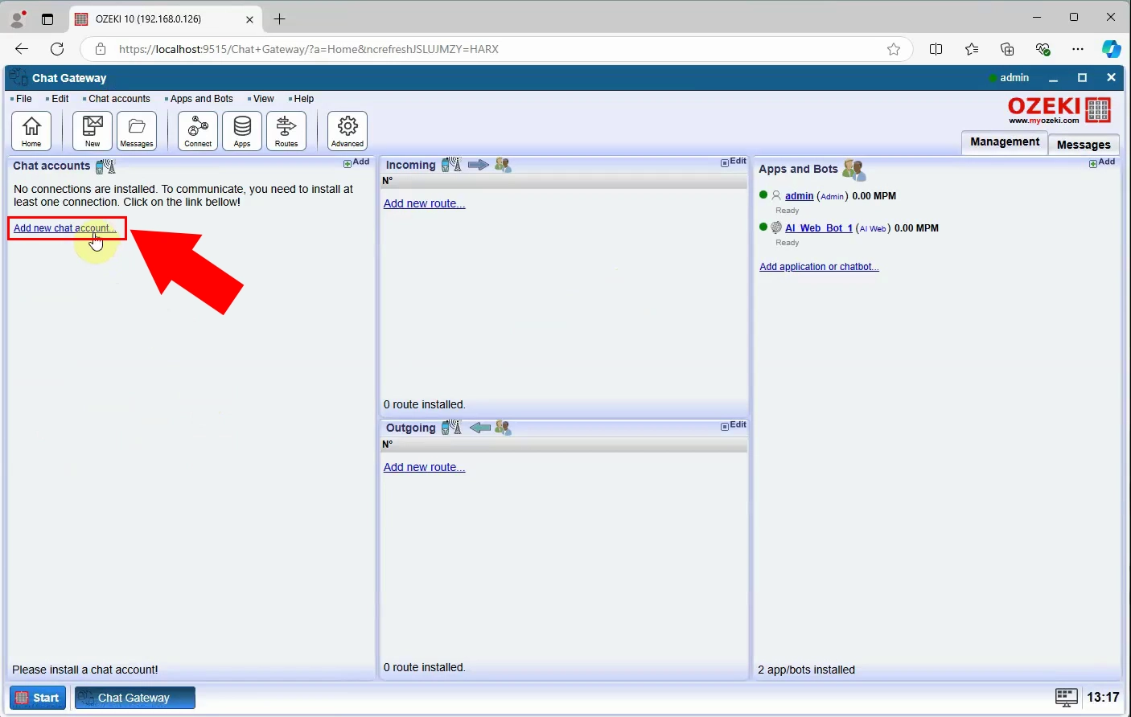The height and width of the screenshot is (717, 1131).
Task: View site information lock icon
Action: 101,49
